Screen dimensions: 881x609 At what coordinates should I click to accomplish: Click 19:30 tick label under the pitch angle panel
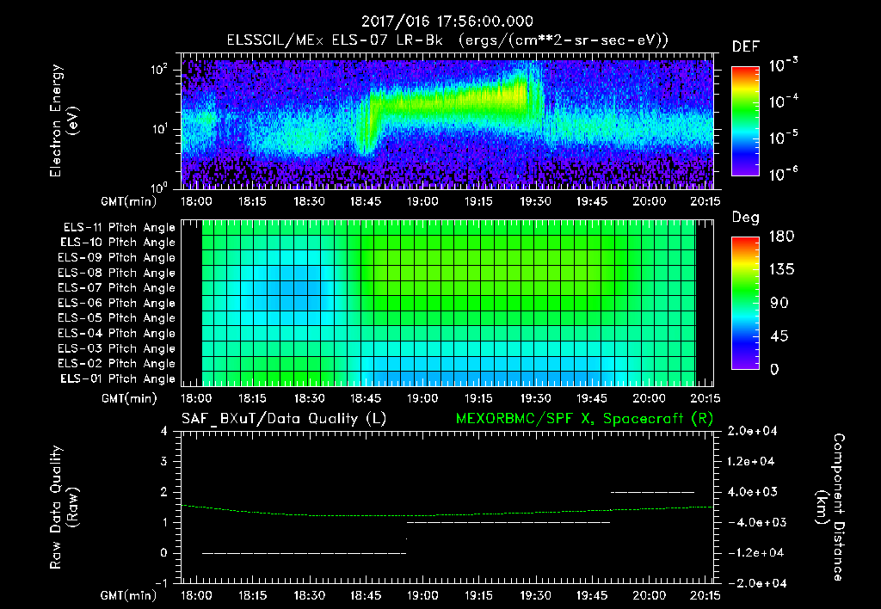[x=535, y=398]
